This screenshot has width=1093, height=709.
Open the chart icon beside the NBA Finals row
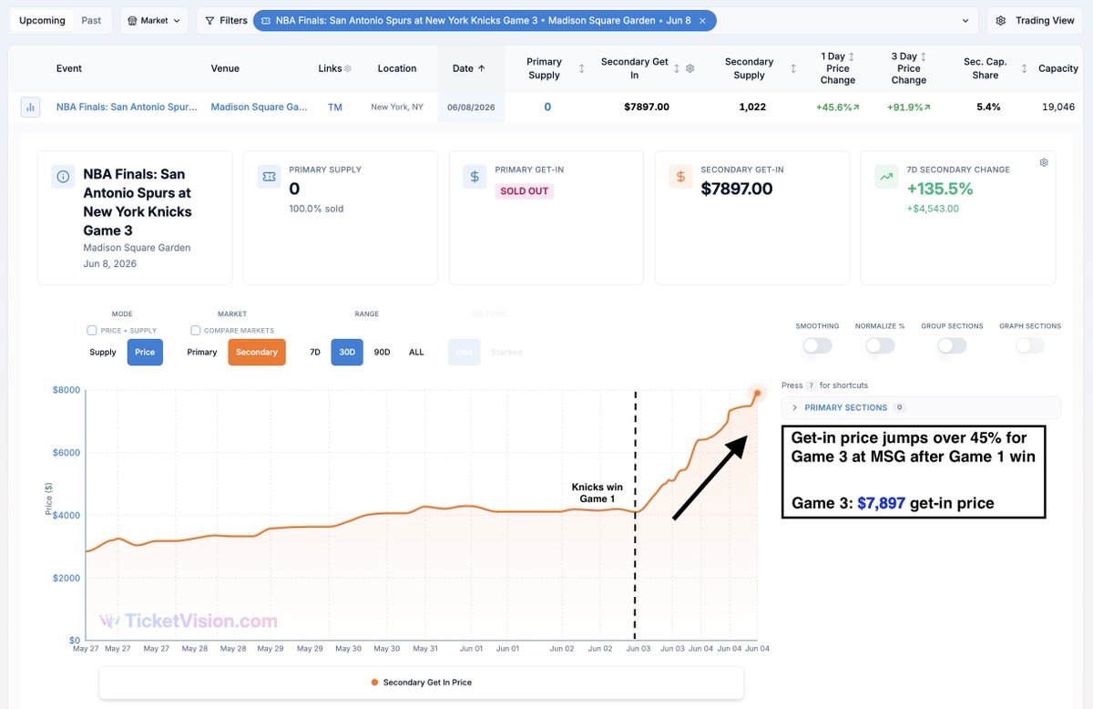pos(31,108)
